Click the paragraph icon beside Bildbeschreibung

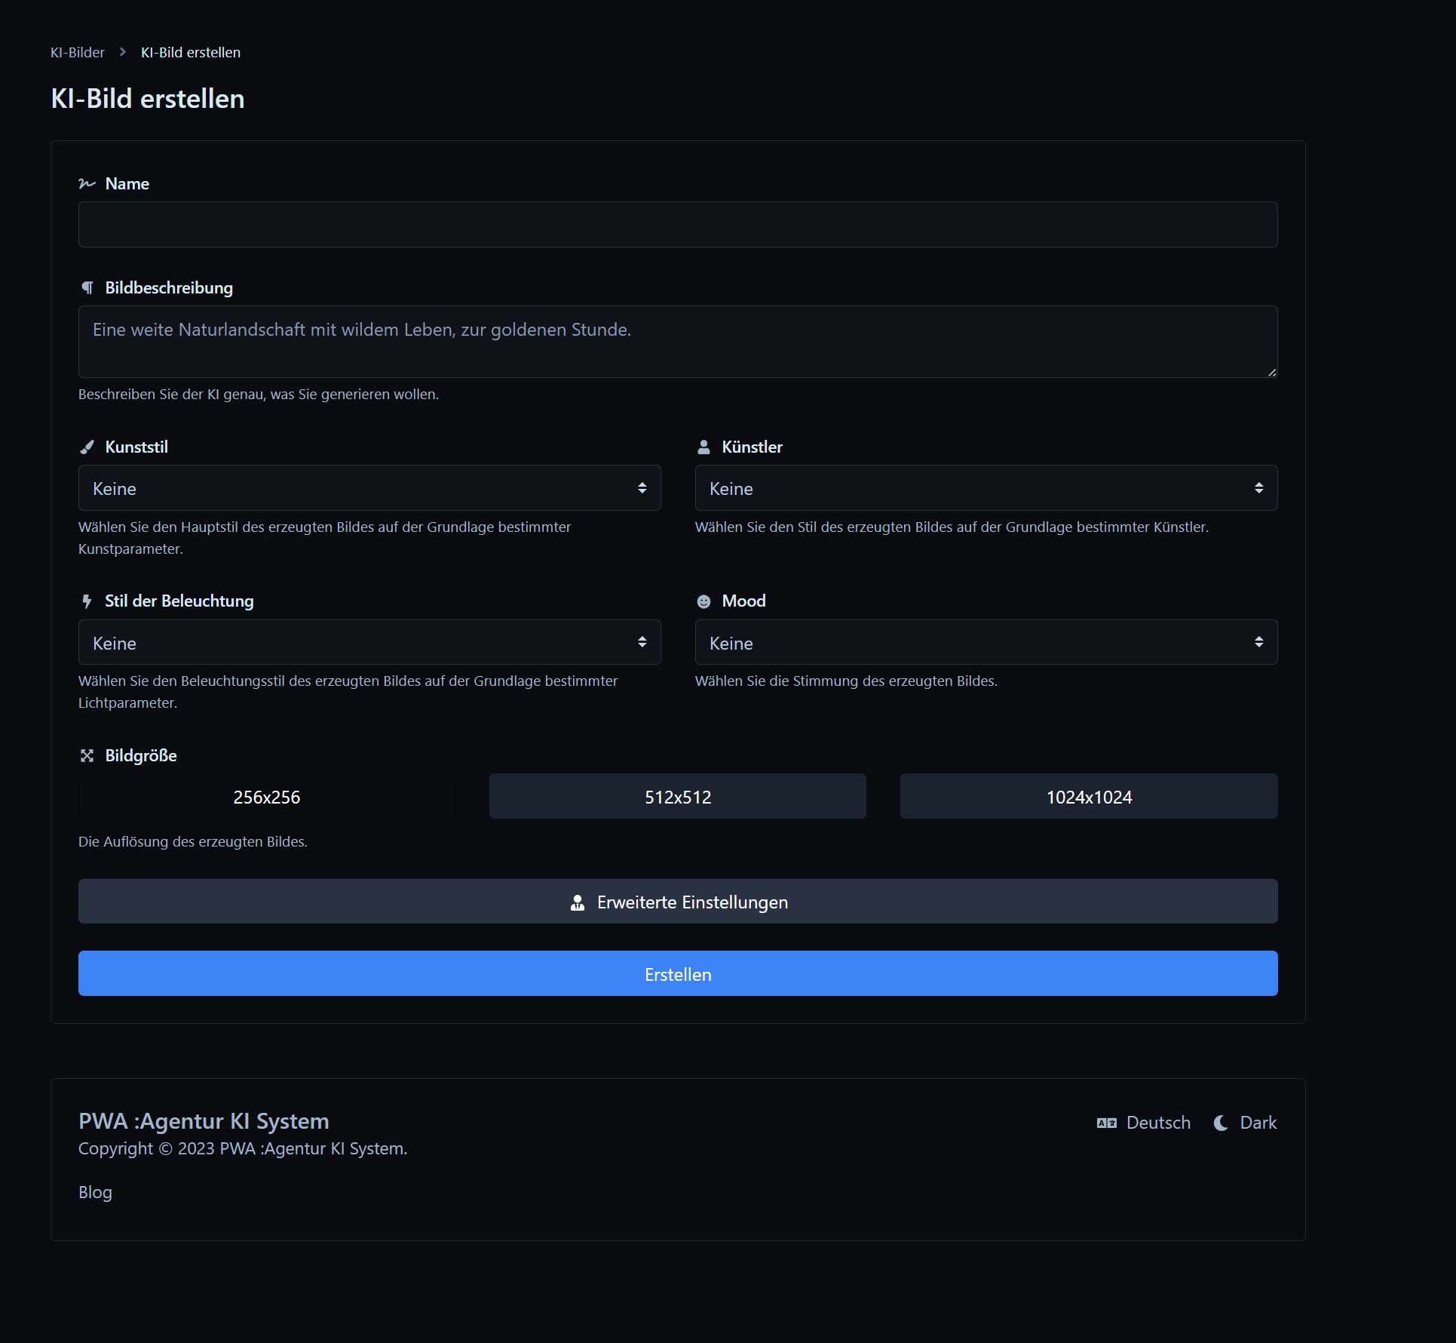[x=87, y=288]
